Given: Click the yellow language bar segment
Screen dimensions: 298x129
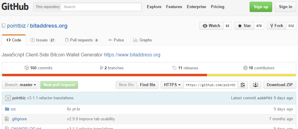Looking at the screenshot, I should [x=251, y=75].
